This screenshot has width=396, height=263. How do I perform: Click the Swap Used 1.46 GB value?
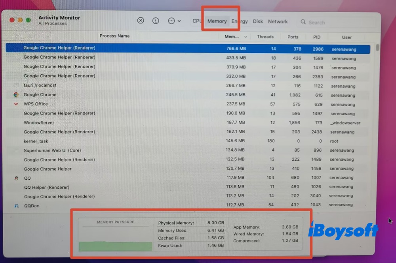point(216,245)
